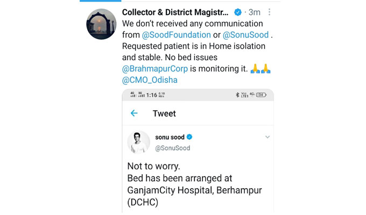
Task: Click the Collector & District Magistrate account name
Action: click(x=175, y=12)
